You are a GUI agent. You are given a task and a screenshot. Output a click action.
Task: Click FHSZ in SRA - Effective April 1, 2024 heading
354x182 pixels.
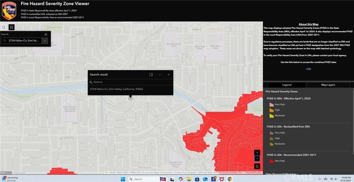289,99
